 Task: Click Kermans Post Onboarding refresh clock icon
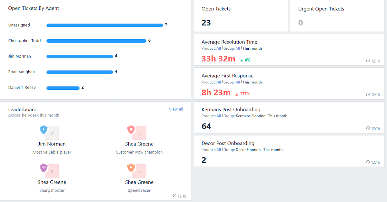pos(368,128)
